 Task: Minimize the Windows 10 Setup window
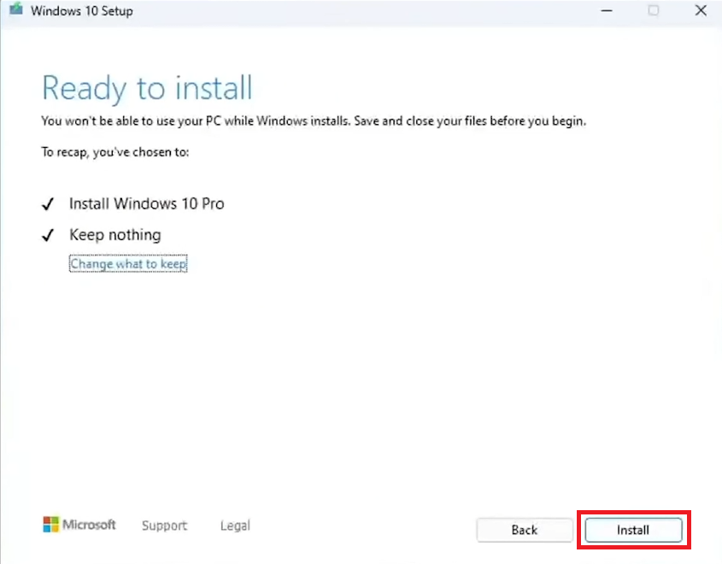tap(607, 10)
